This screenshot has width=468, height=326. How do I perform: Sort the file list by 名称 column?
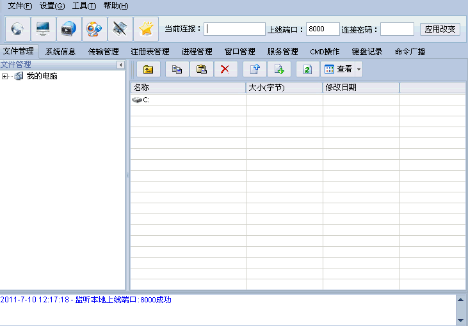click(188, 88)
